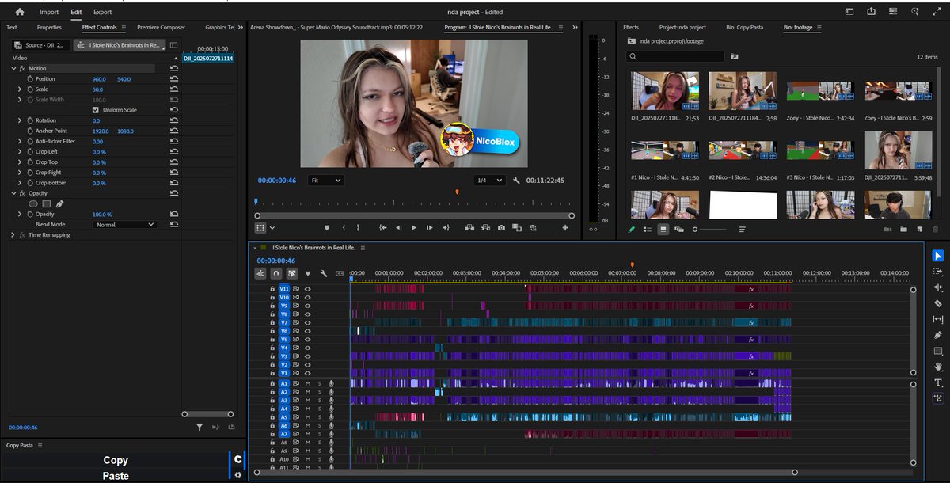Click New Bin folder icon in project panel
The image size is (950, 483).
click(903, 230)
